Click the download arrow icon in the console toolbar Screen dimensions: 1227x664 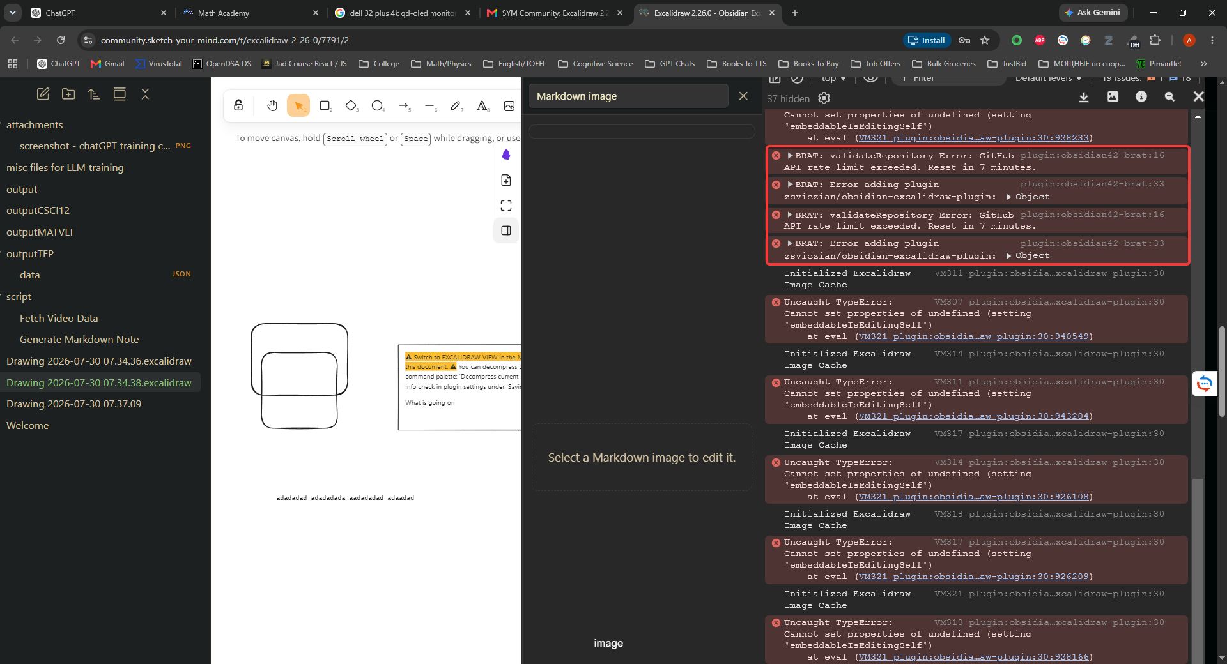pos(1084,96)
